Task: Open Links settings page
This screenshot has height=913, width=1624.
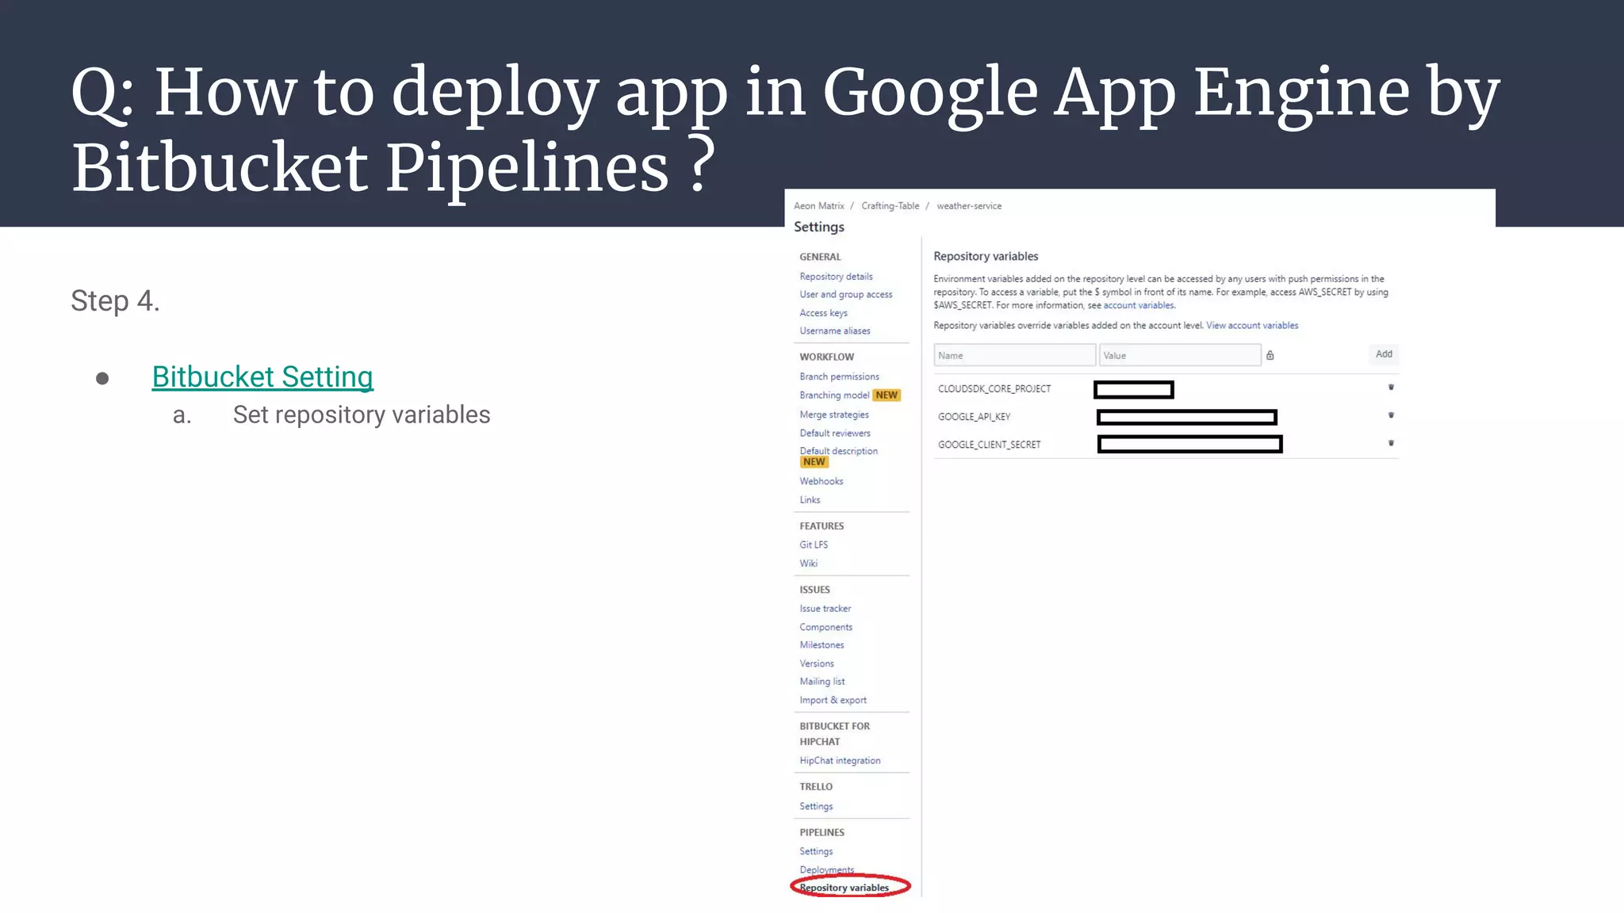Action: [x=810, y=500]
